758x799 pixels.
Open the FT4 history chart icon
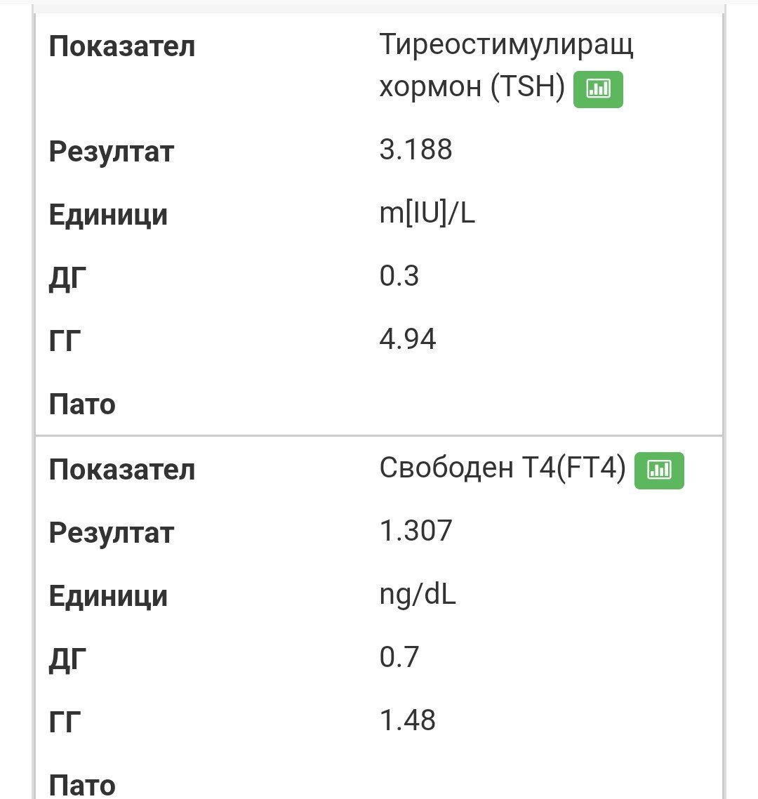click(659, 470)
